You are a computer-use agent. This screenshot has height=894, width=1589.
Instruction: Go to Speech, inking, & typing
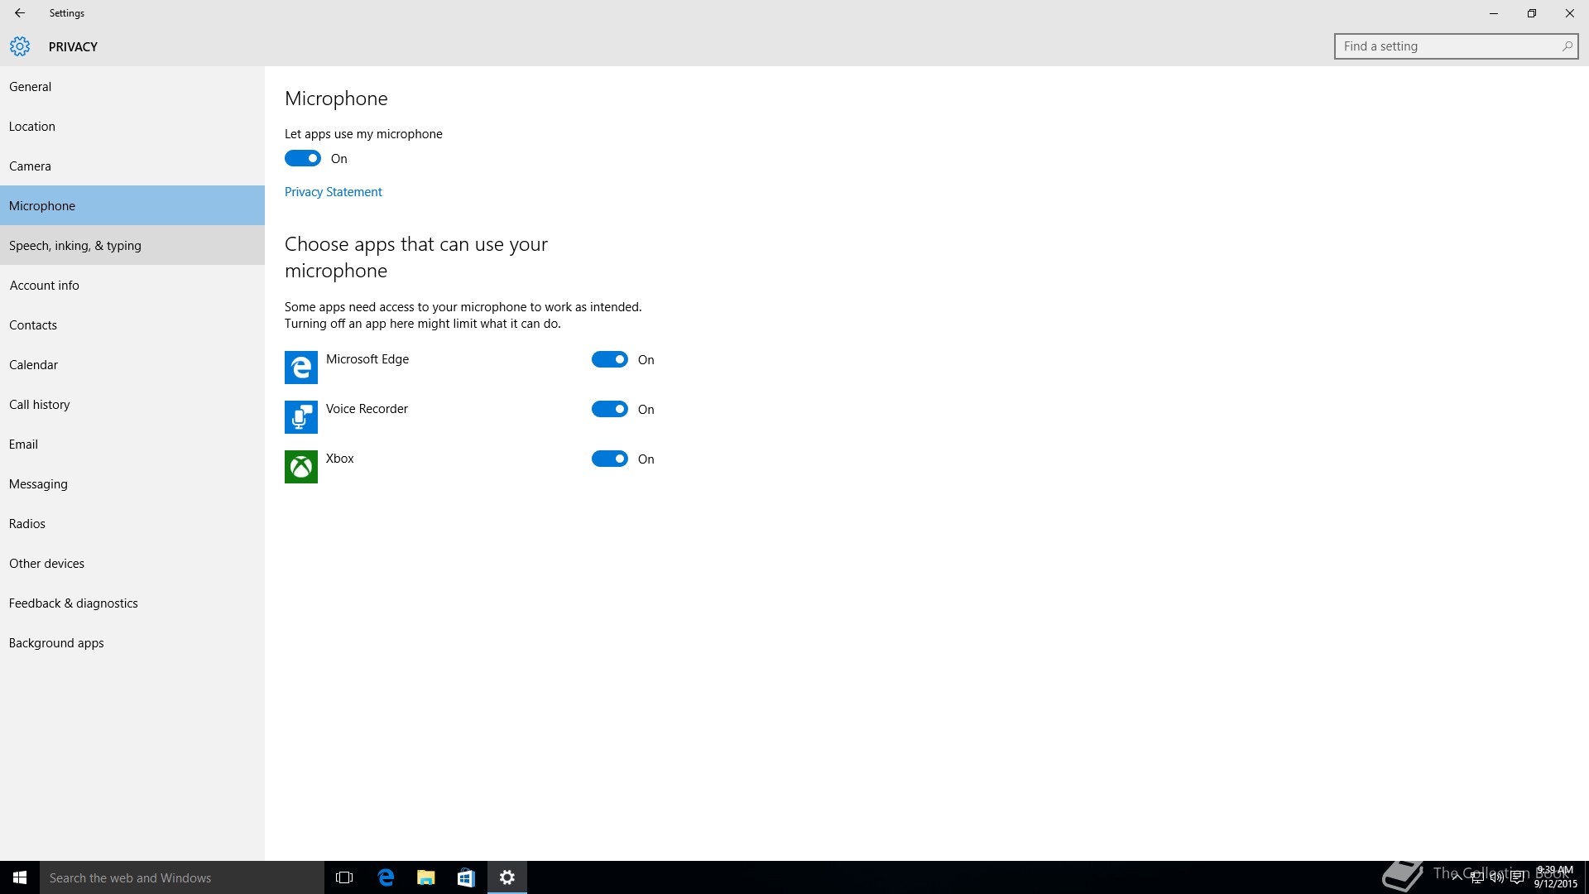pyautogui.click(x=132, y=245)
